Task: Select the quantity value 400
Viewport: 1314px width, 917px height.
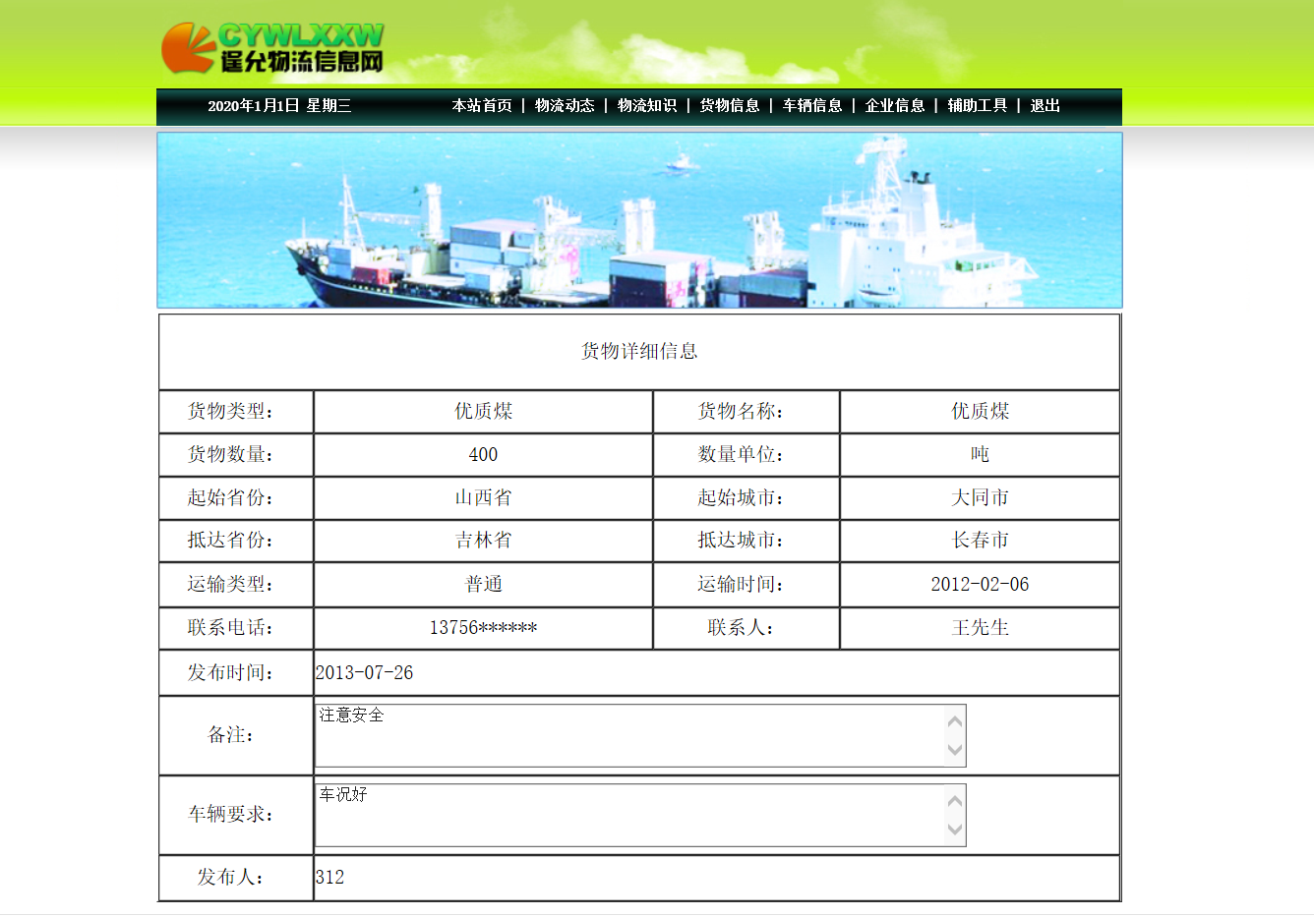Action: 483,454
